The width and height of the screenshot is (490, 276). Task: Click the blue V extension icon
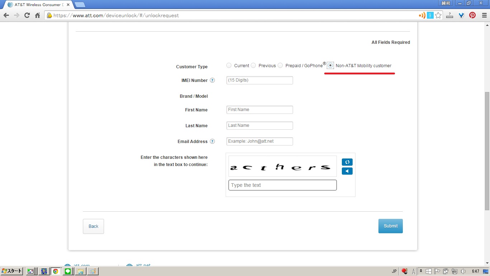[461, 15]
